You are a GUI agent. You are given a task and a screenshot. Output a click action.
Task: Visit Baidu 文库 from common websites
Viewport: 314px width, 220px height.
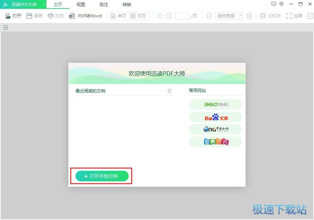tap(215, 117)
